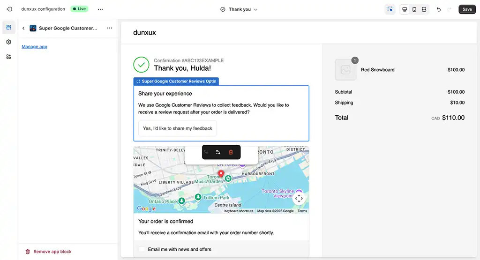Delete the block with red trash icon
Screen dimensions: 480x260
coord(231,152)
